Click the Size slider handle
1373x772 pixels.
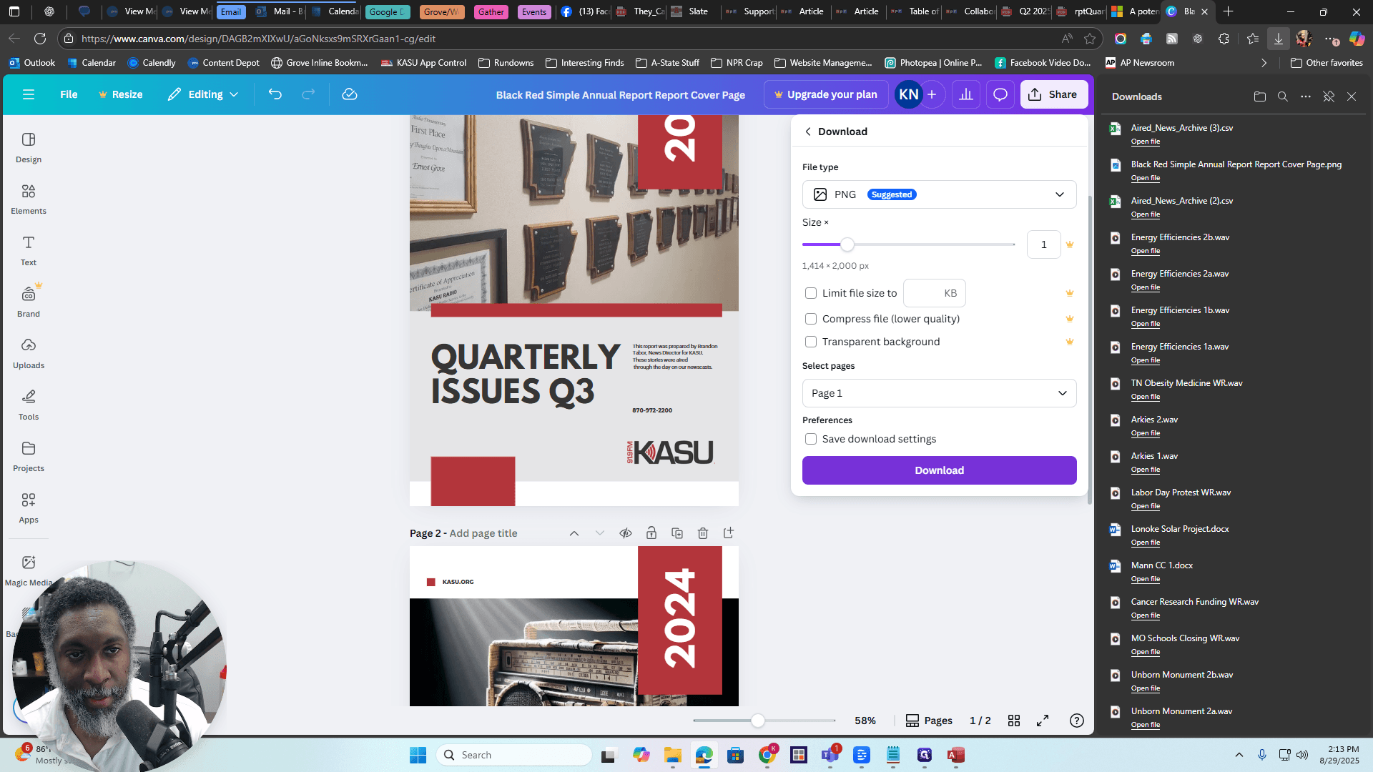click(x=847, y=244)
